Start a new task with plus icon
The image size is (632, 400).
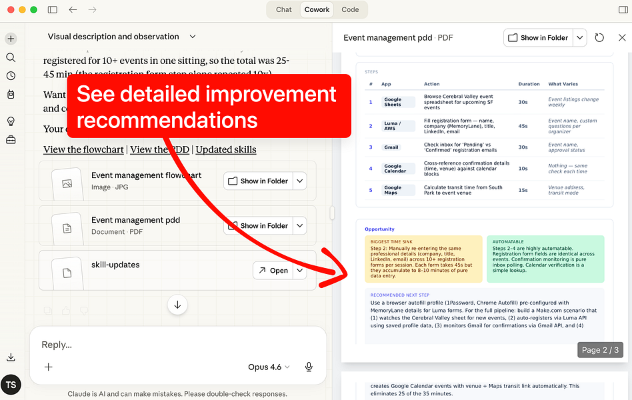click(x=11, y=39)
